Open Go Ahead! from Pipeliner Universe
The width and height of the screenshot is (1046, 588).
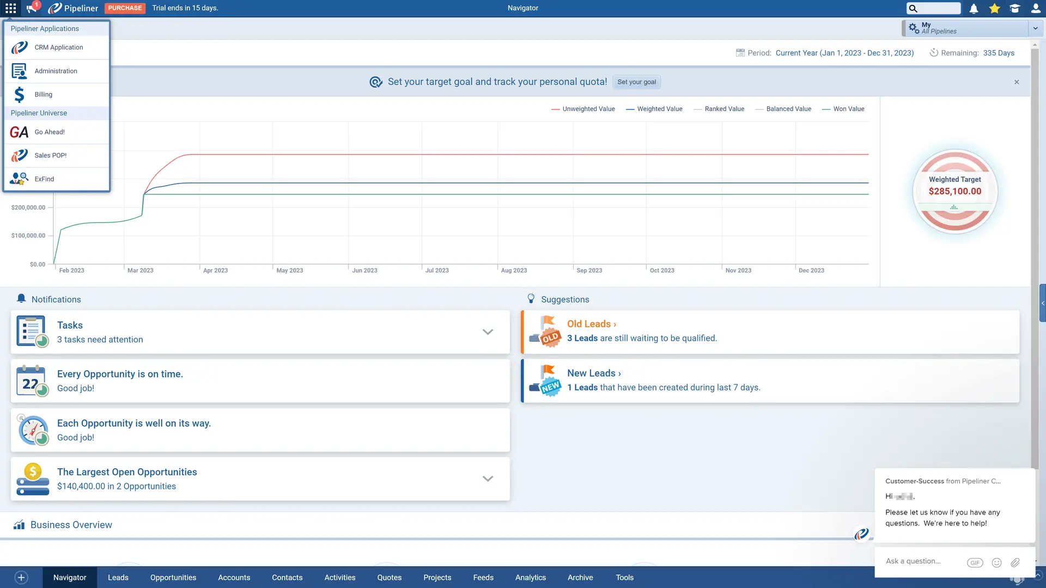[x=57, y=132]
